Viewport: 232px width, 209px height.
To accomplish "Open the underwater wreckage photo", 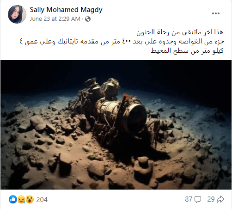I will 116,125.
